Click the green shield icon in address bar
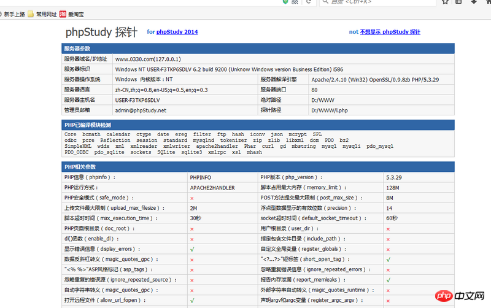This screenshot has height=308, width=491. (x=285, y=2)
